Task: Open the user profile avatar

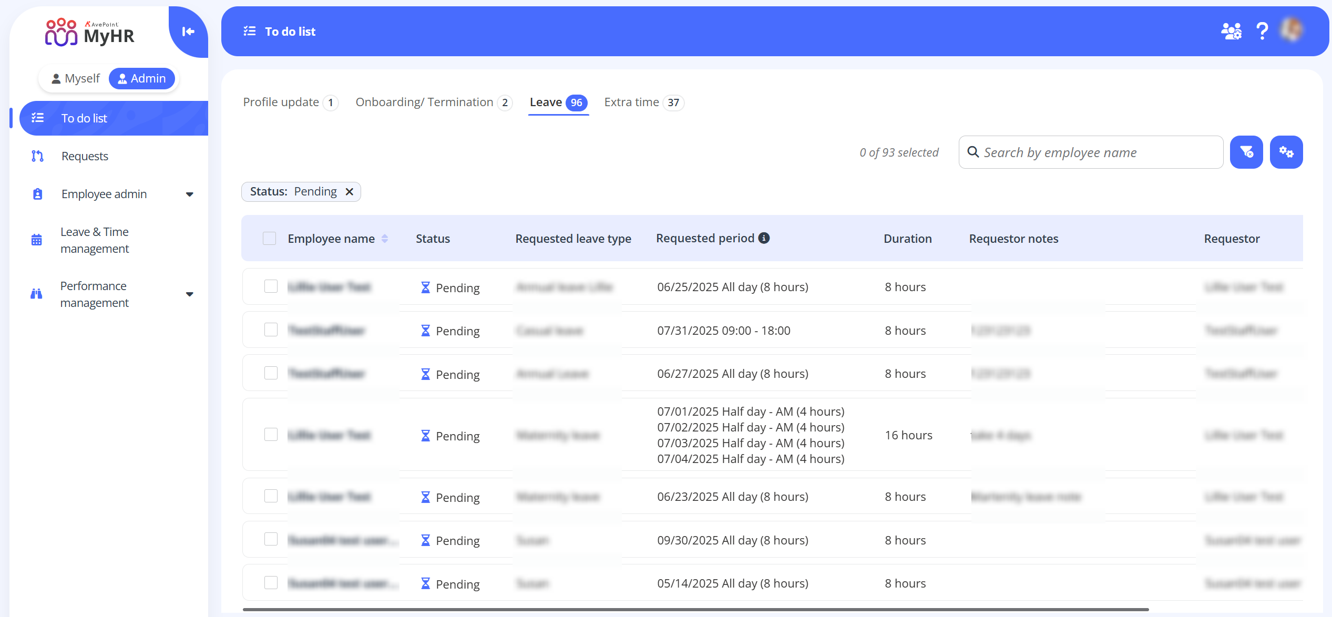Action: [1292, 30]
